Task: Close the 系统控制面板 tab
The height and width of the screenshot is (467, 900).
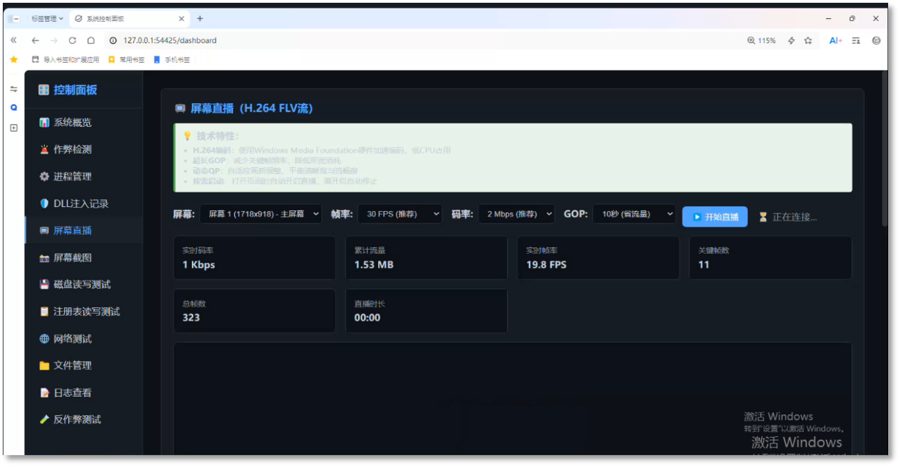Action: (181, 19)
